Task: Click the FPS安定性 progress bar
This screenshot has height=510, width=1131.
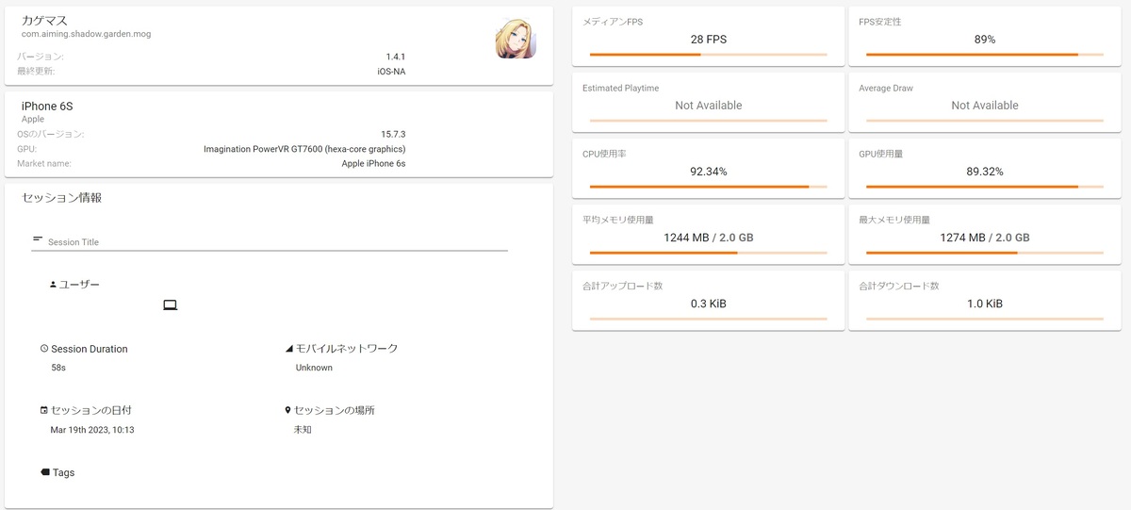Action: coord(984,55)
